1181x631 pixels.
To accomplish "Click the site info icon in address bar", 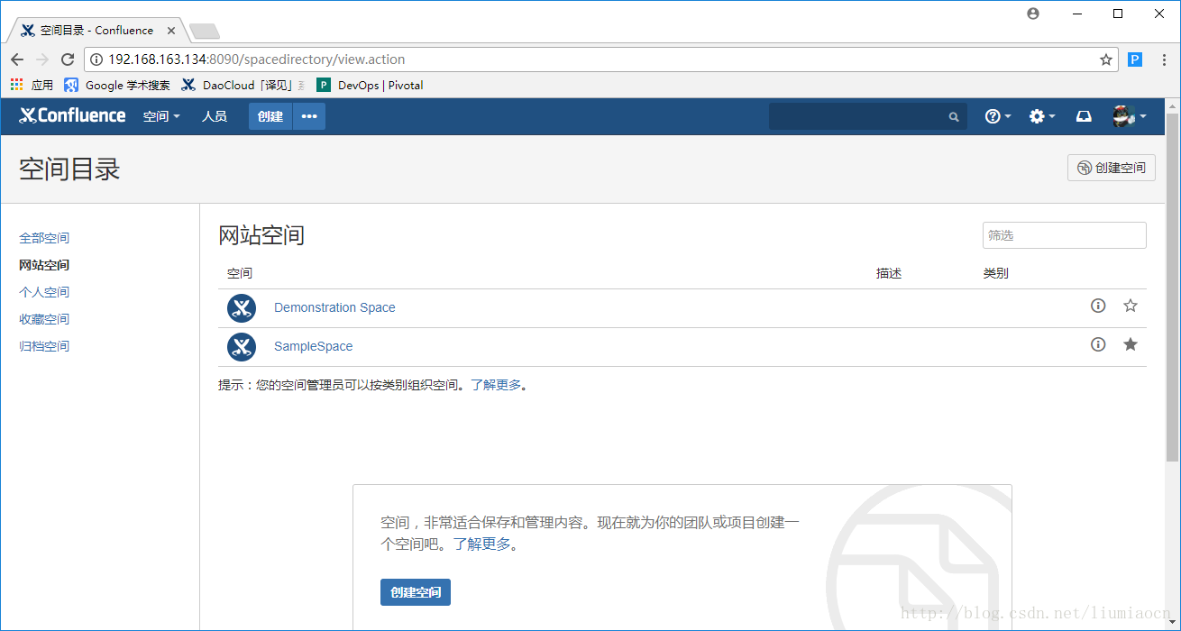I will [97, 59].
